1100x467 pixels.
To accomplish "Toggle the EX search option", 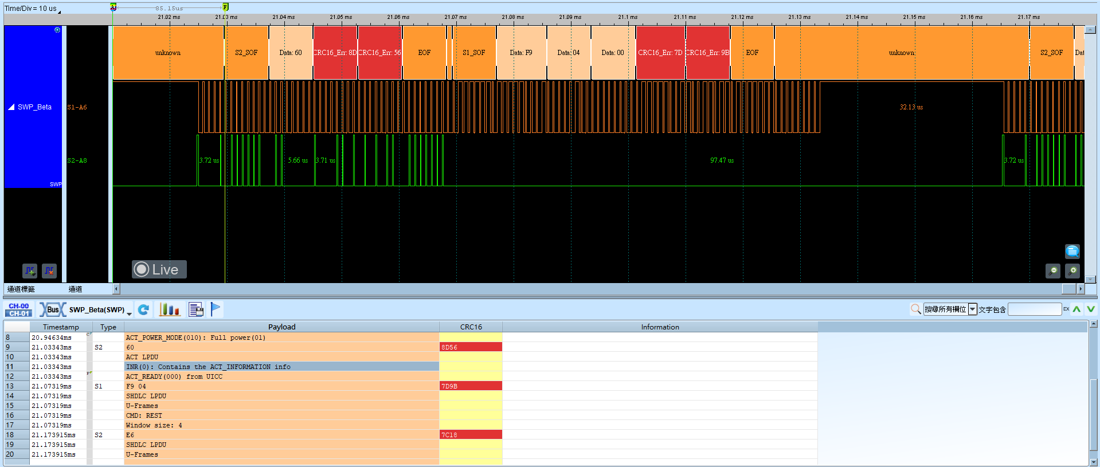I will point(1066,309).
